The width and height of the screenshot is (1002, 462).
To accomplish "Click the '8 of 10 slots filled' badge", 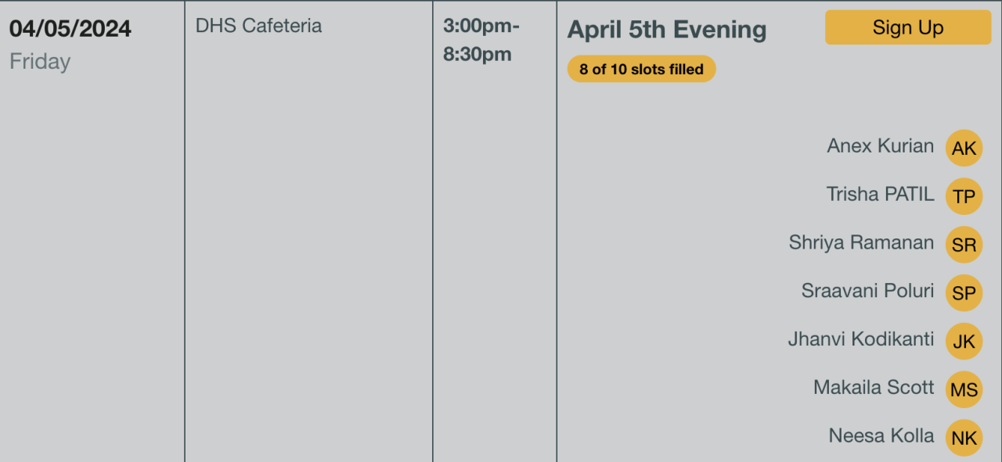I will click(641, 69).
